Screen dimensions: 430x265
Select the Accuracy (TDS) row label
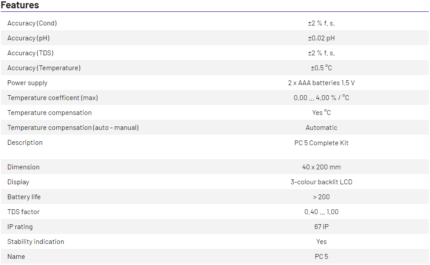[30, 53]
